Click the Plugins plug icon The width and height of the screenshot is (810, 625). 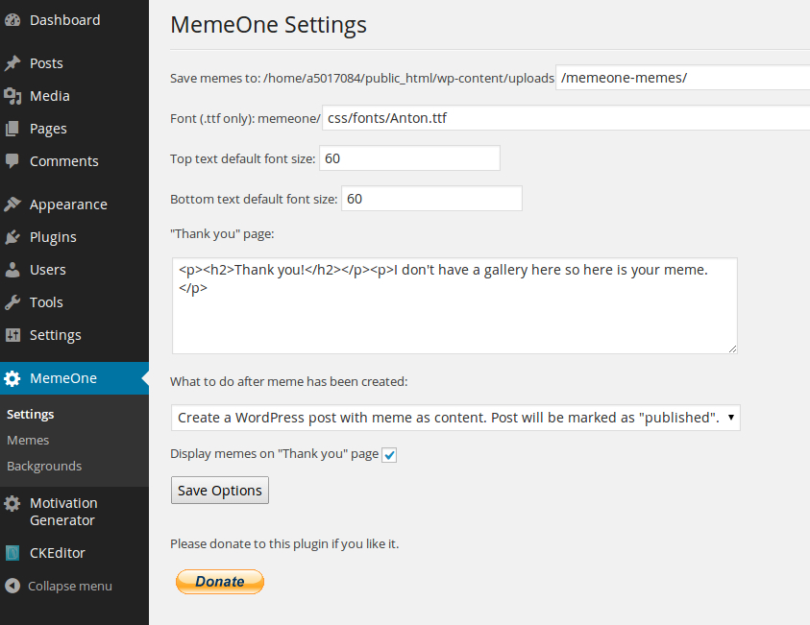pyautogui.click(x=12, y=237)
